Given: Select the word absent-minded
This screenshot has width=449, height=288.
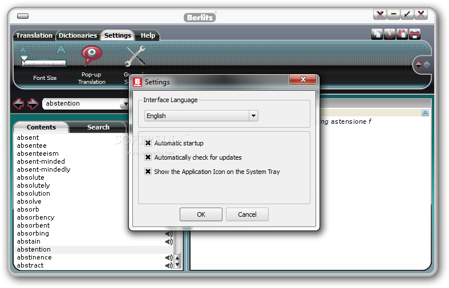Looking at the screenshot, I should [x=41, y=162].
